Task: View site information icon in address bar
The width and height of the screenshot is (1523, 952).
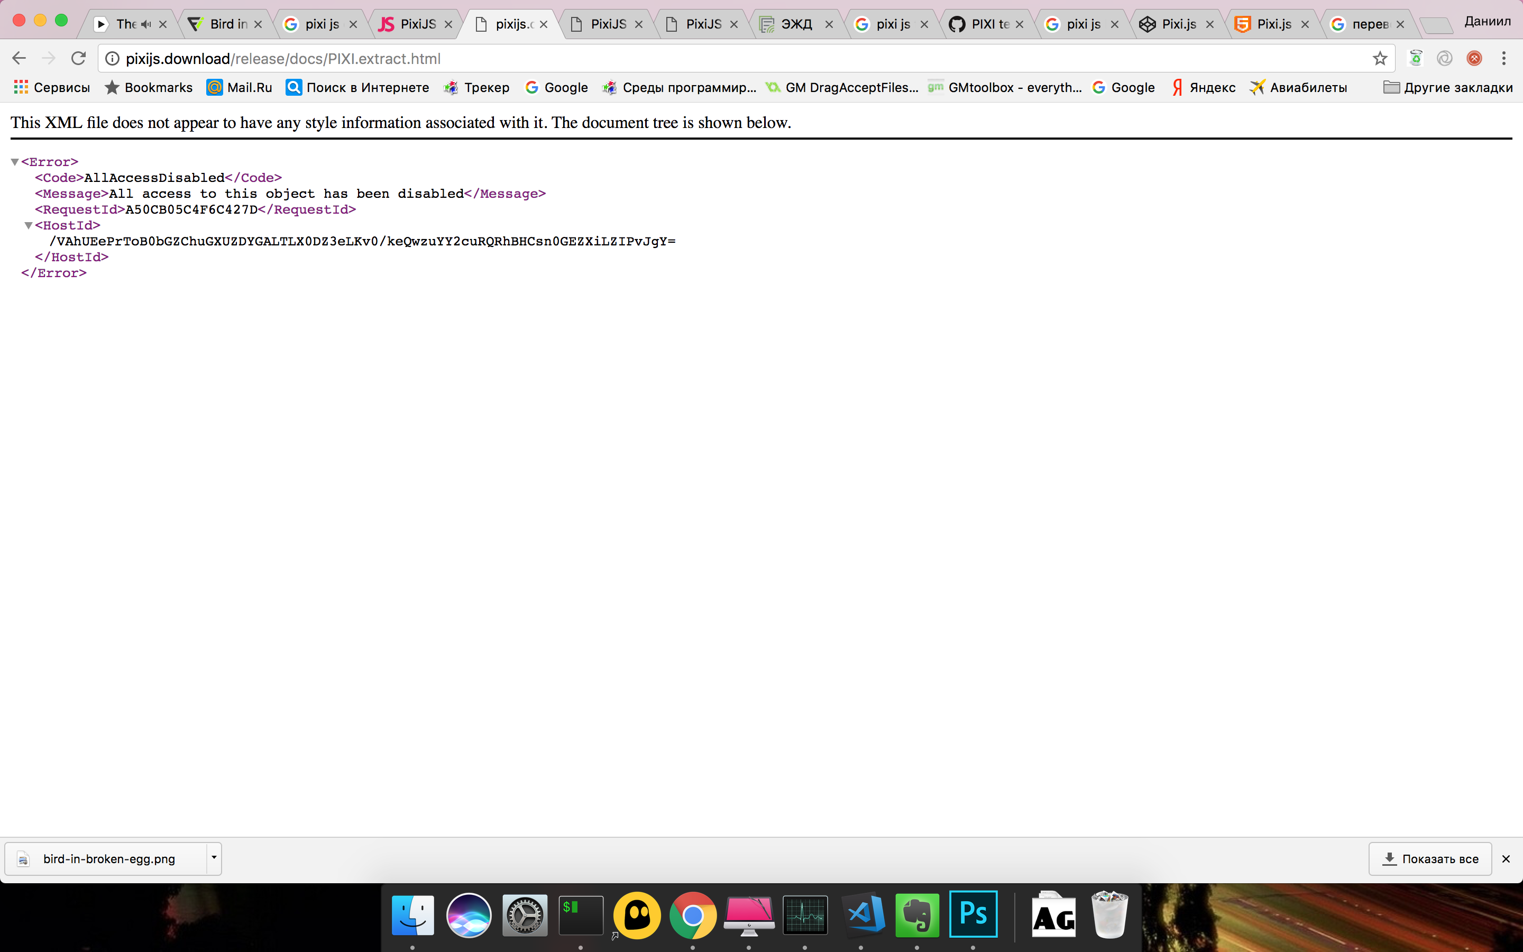Action: (112, 59)
